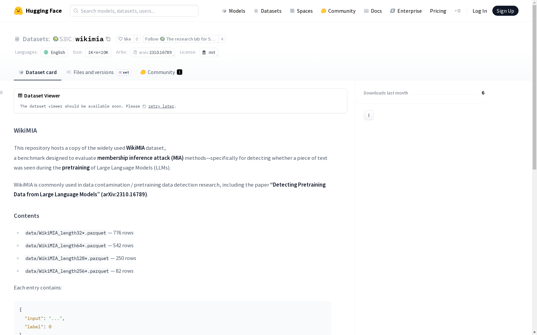Go to the Pricing page
The width and height of the screenshot is (537, 335).
[438, 11]
